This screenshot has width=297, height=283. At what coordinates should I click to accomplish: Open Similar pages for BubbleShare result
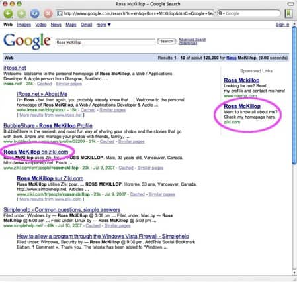pos(132,141)
